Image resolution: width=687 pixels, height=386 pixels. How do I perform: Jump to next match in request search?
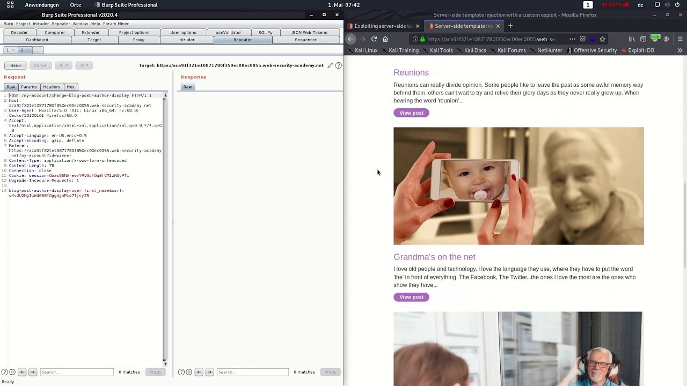point(33,372)
